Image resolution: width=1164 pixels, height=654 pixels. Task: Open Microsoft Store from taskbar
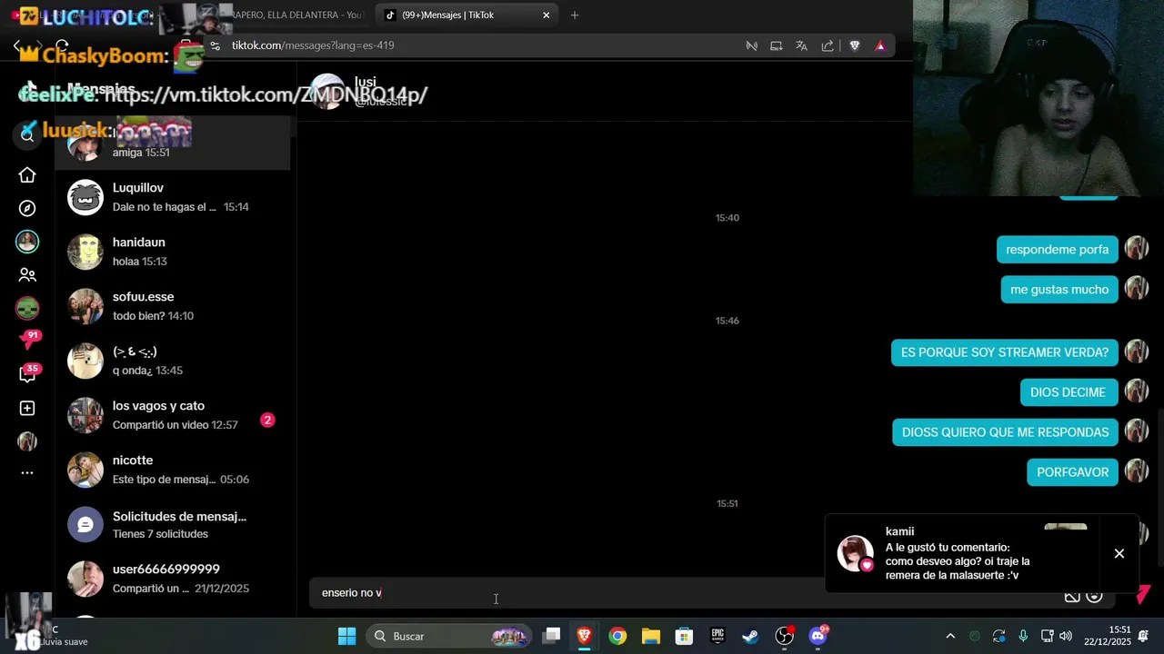click(x=684, y=636)
